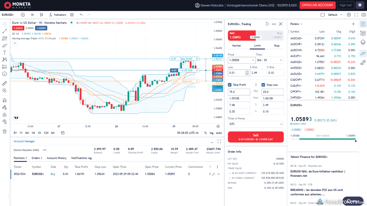Switch to the Market order tab
The height and width of the screenshot is (206, 367).
pos(236,46)
